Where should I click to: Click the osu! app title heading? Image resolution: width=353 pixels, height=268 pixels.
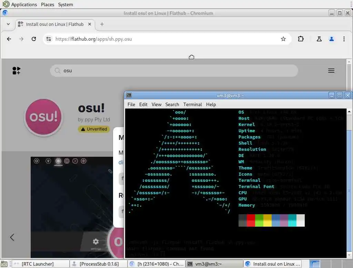click(x=91, y=108)
